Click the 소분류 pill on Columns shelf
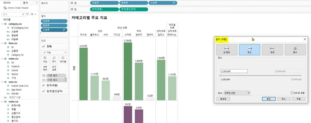 click(x=163, y=3)
